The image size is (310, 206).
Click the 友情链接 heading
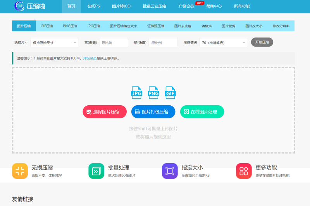coord(22,199)
